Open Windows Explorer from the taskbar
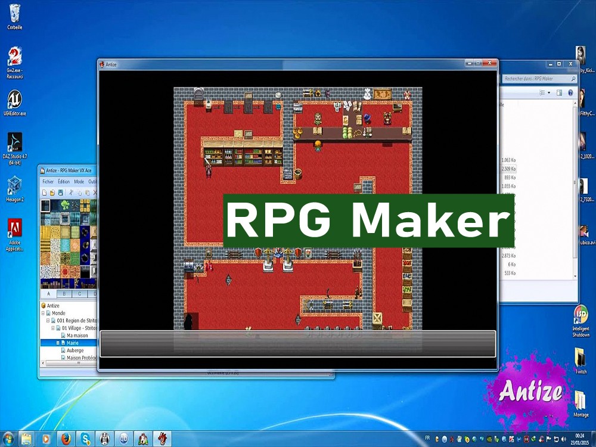The image size is (596, 447). tap(26, 439)
